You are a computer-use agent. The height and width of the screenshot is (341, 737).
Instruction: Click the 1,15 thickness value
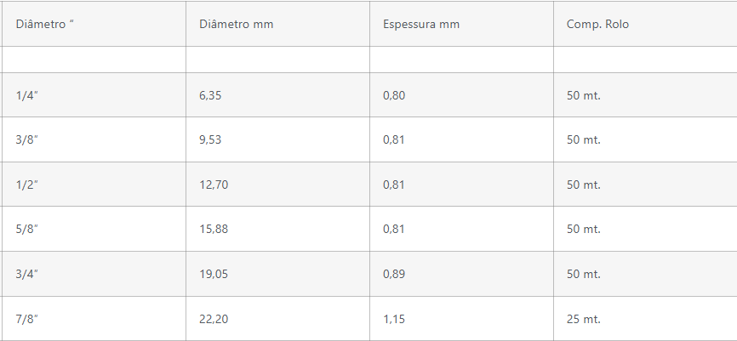pos(394,319)
